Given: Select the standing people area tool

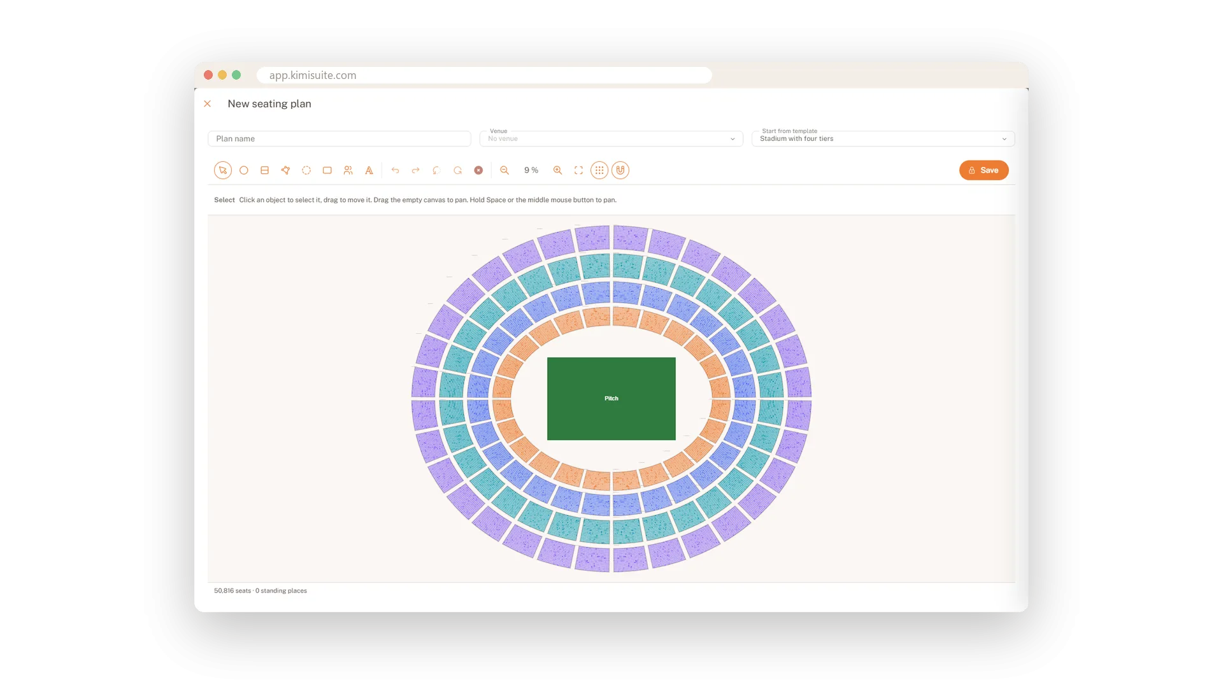Looking at the screenshot, I should 348,170.
